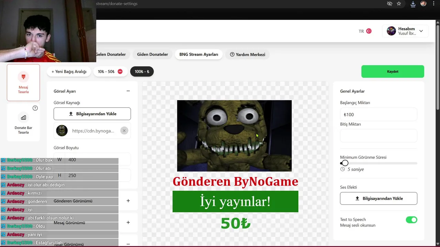This screenshot has width=440, height=247.
Task: Upload a sound effect via Bilgisayarından Yükle
Action: point(378,198)
